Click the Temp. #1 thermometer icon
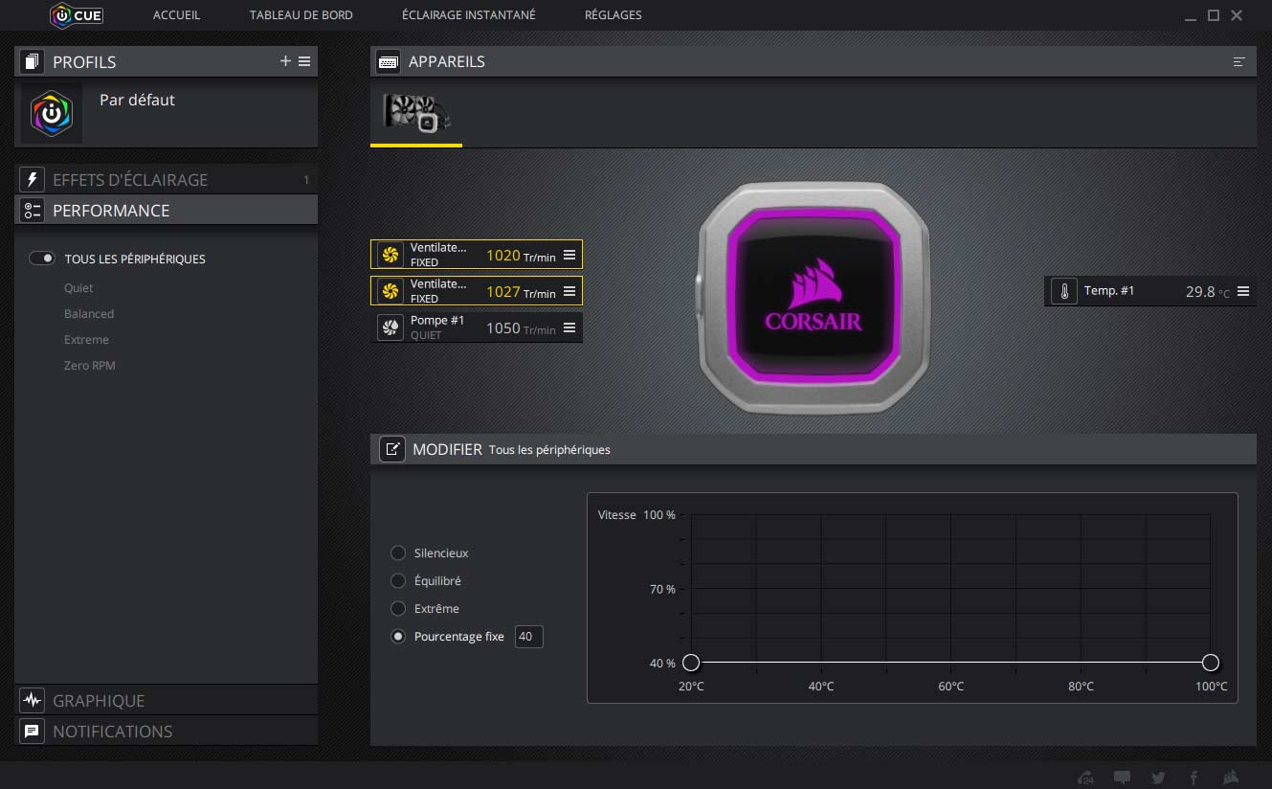1272x789 pixels. tap(1063, 291)
